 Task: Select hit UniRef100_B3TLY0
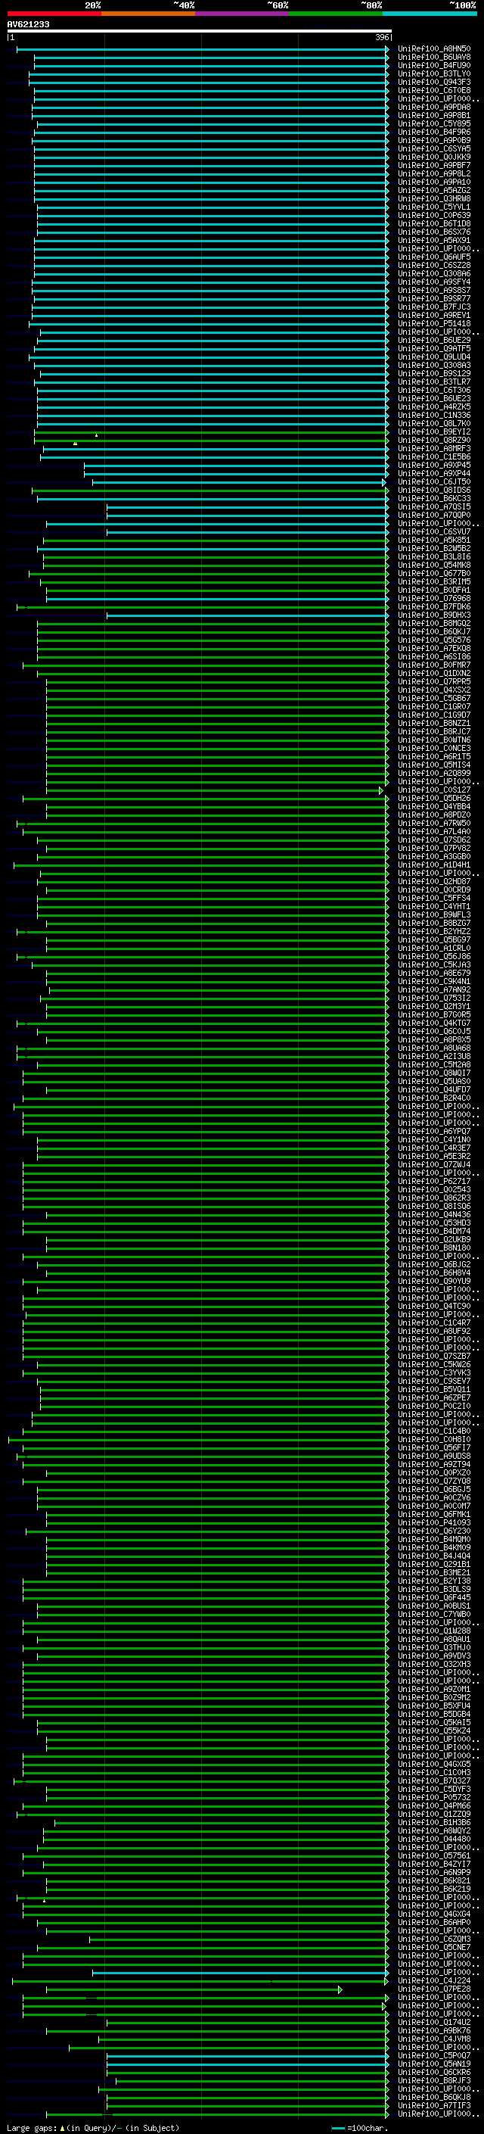(x=434, y=73)
